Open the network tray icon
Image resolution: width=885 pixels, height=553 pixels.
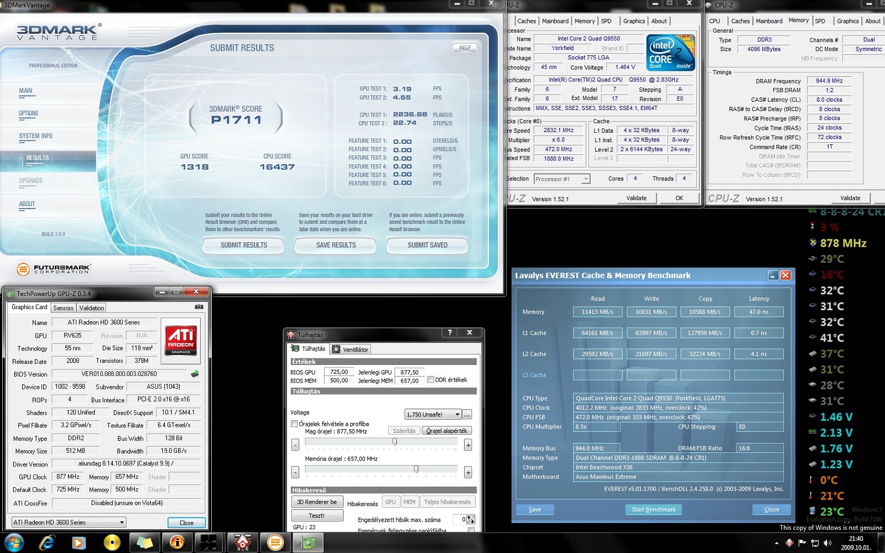(x=815, y=543)
